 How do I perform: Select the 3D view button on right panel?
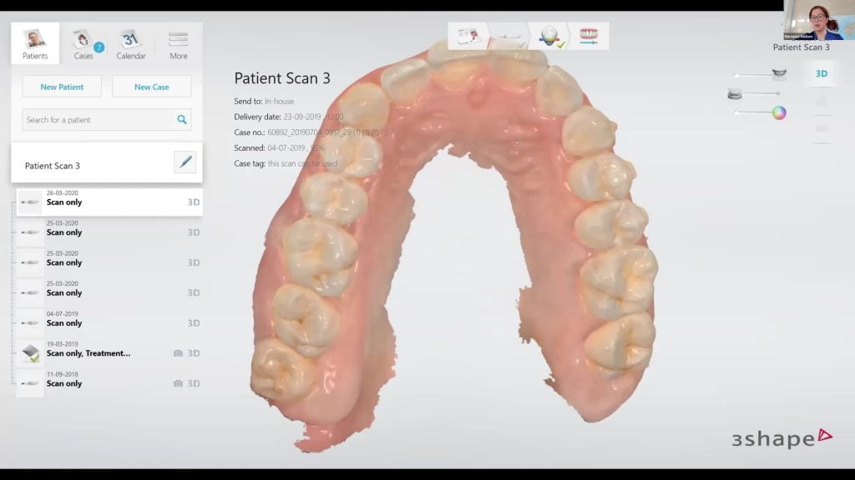[x=821, y=73]
